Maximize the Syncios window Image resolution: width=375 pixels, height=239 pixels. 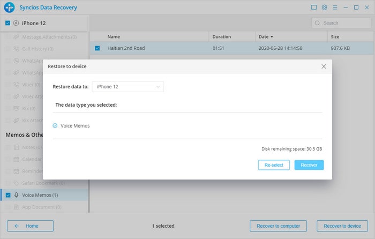point(356,8)
